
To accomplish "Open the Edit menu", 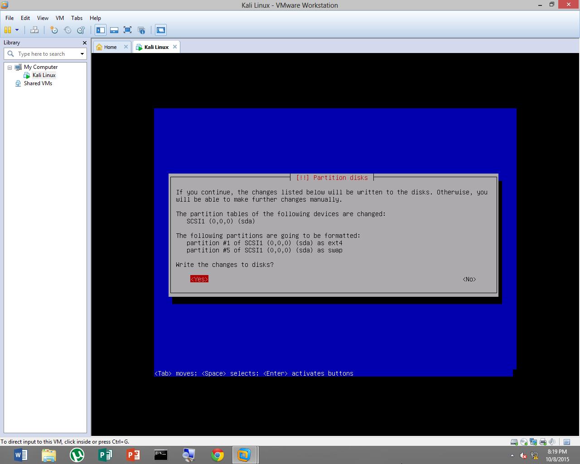I will [25, 18].
